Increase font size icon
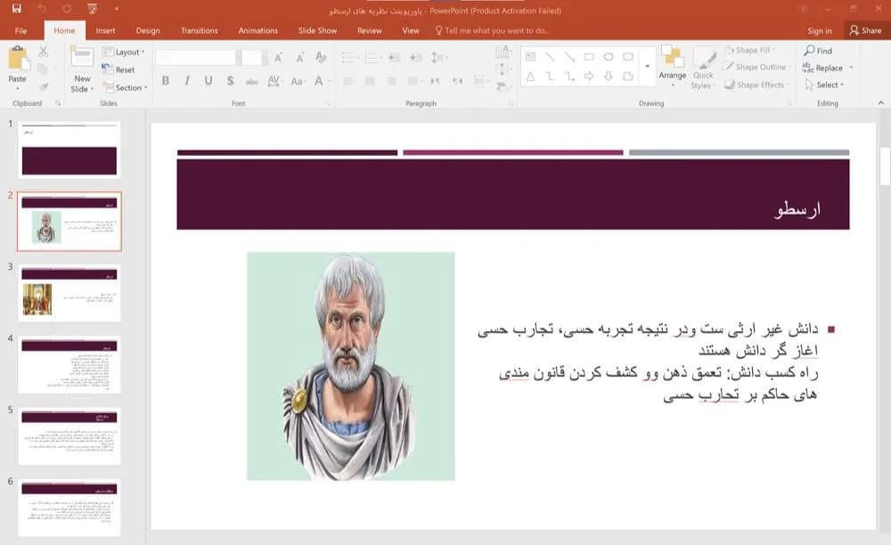The height and width of the screenshot is (545, 891). [x=278, y=57]
